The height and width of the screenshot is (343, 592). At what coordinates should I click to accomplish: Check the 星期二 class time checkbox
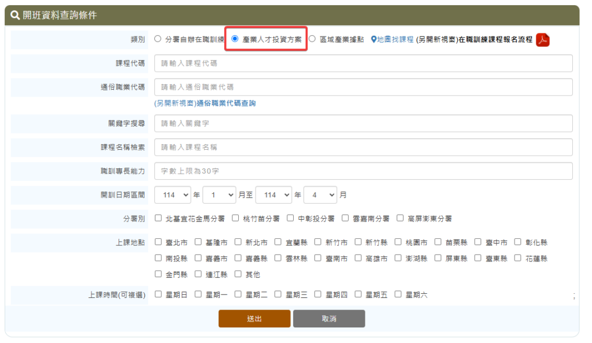[238, 294]
